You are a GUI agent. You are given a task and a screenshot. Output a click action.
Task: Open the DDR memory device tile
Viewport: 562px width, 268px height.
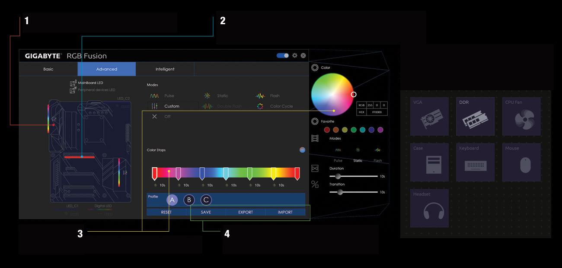475,116
